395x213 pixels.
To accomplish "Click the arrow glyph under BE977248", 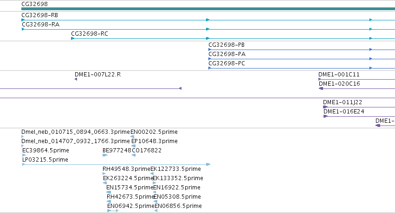I will [105, 155].
